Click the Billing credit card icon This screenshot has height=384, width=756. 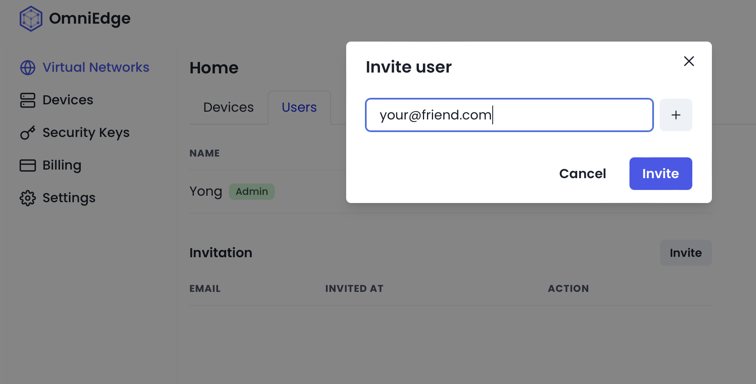(28, 165)
